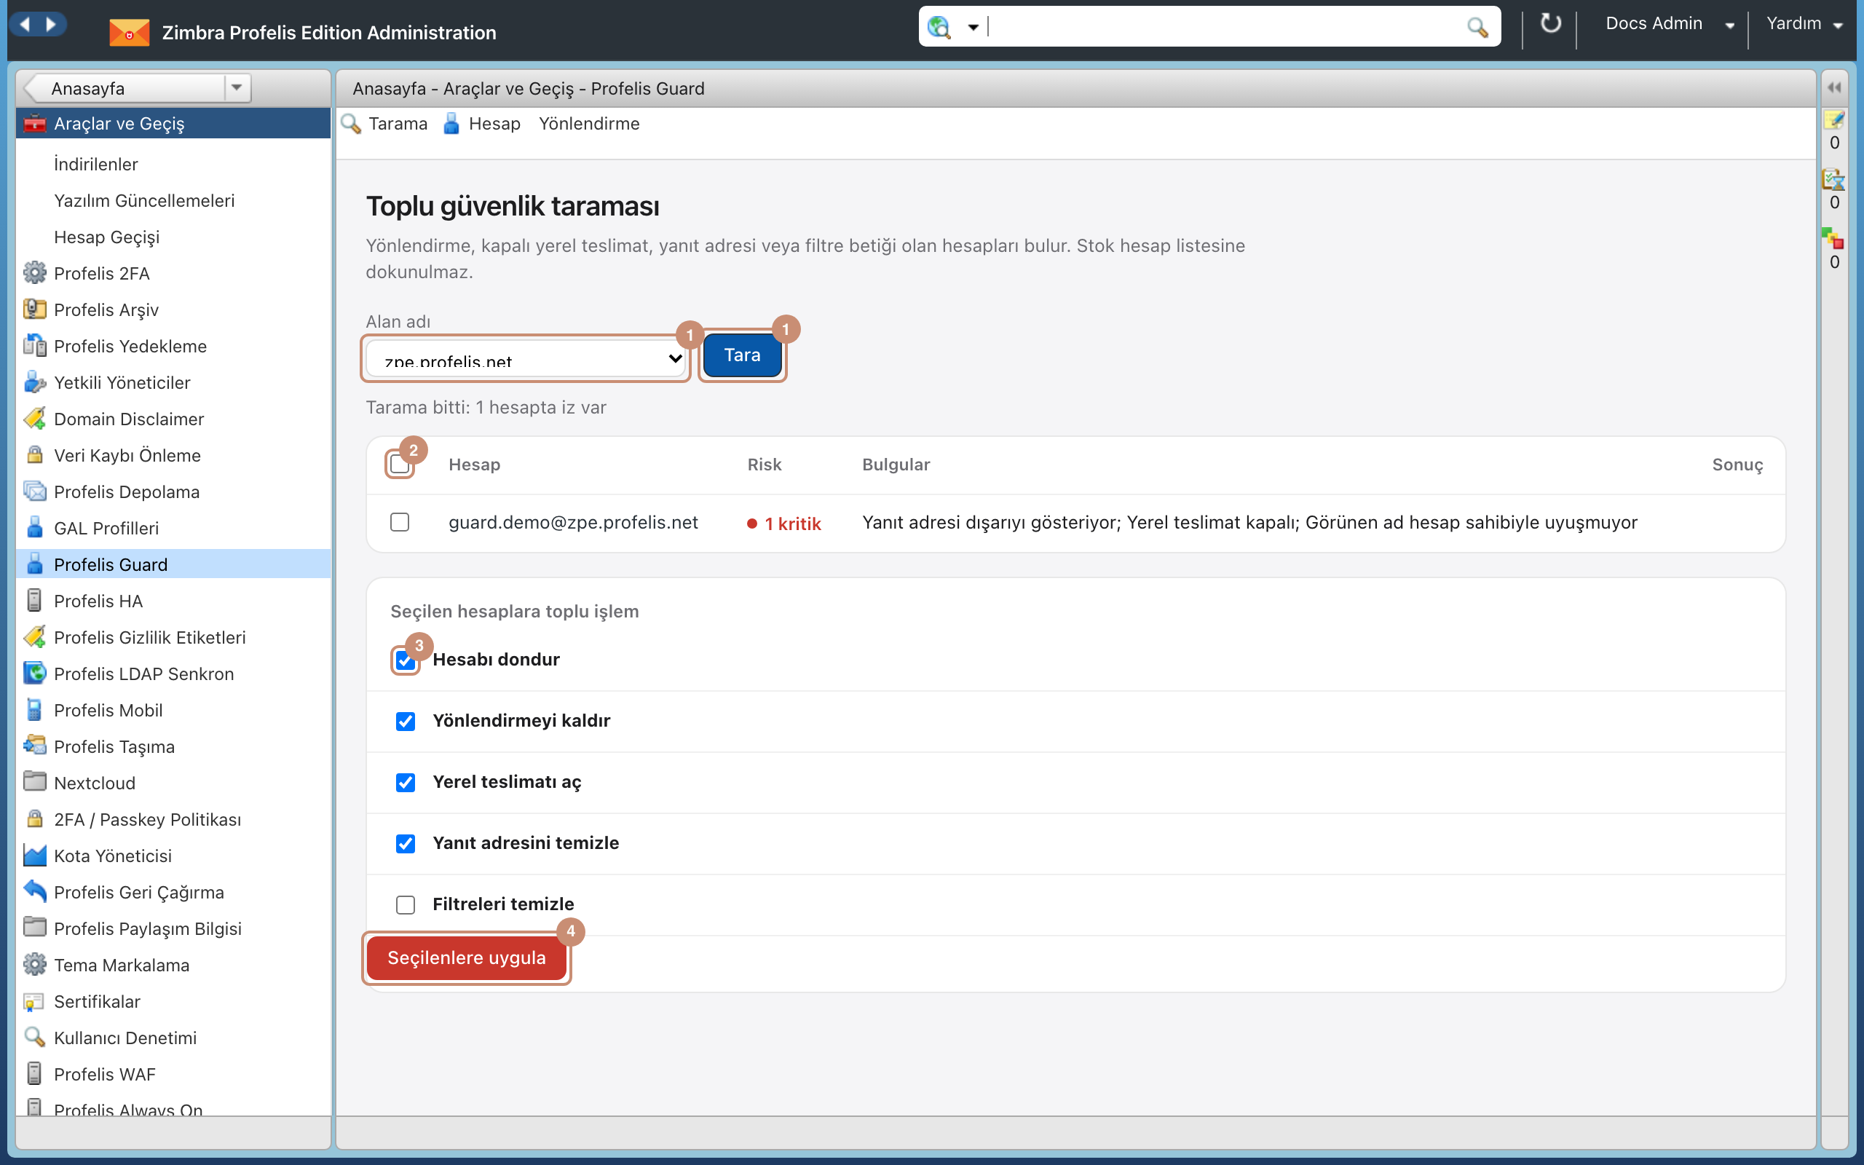Click inside the top search input field
Viewport: 1864px width, 1165px height.
(1225, 27)
